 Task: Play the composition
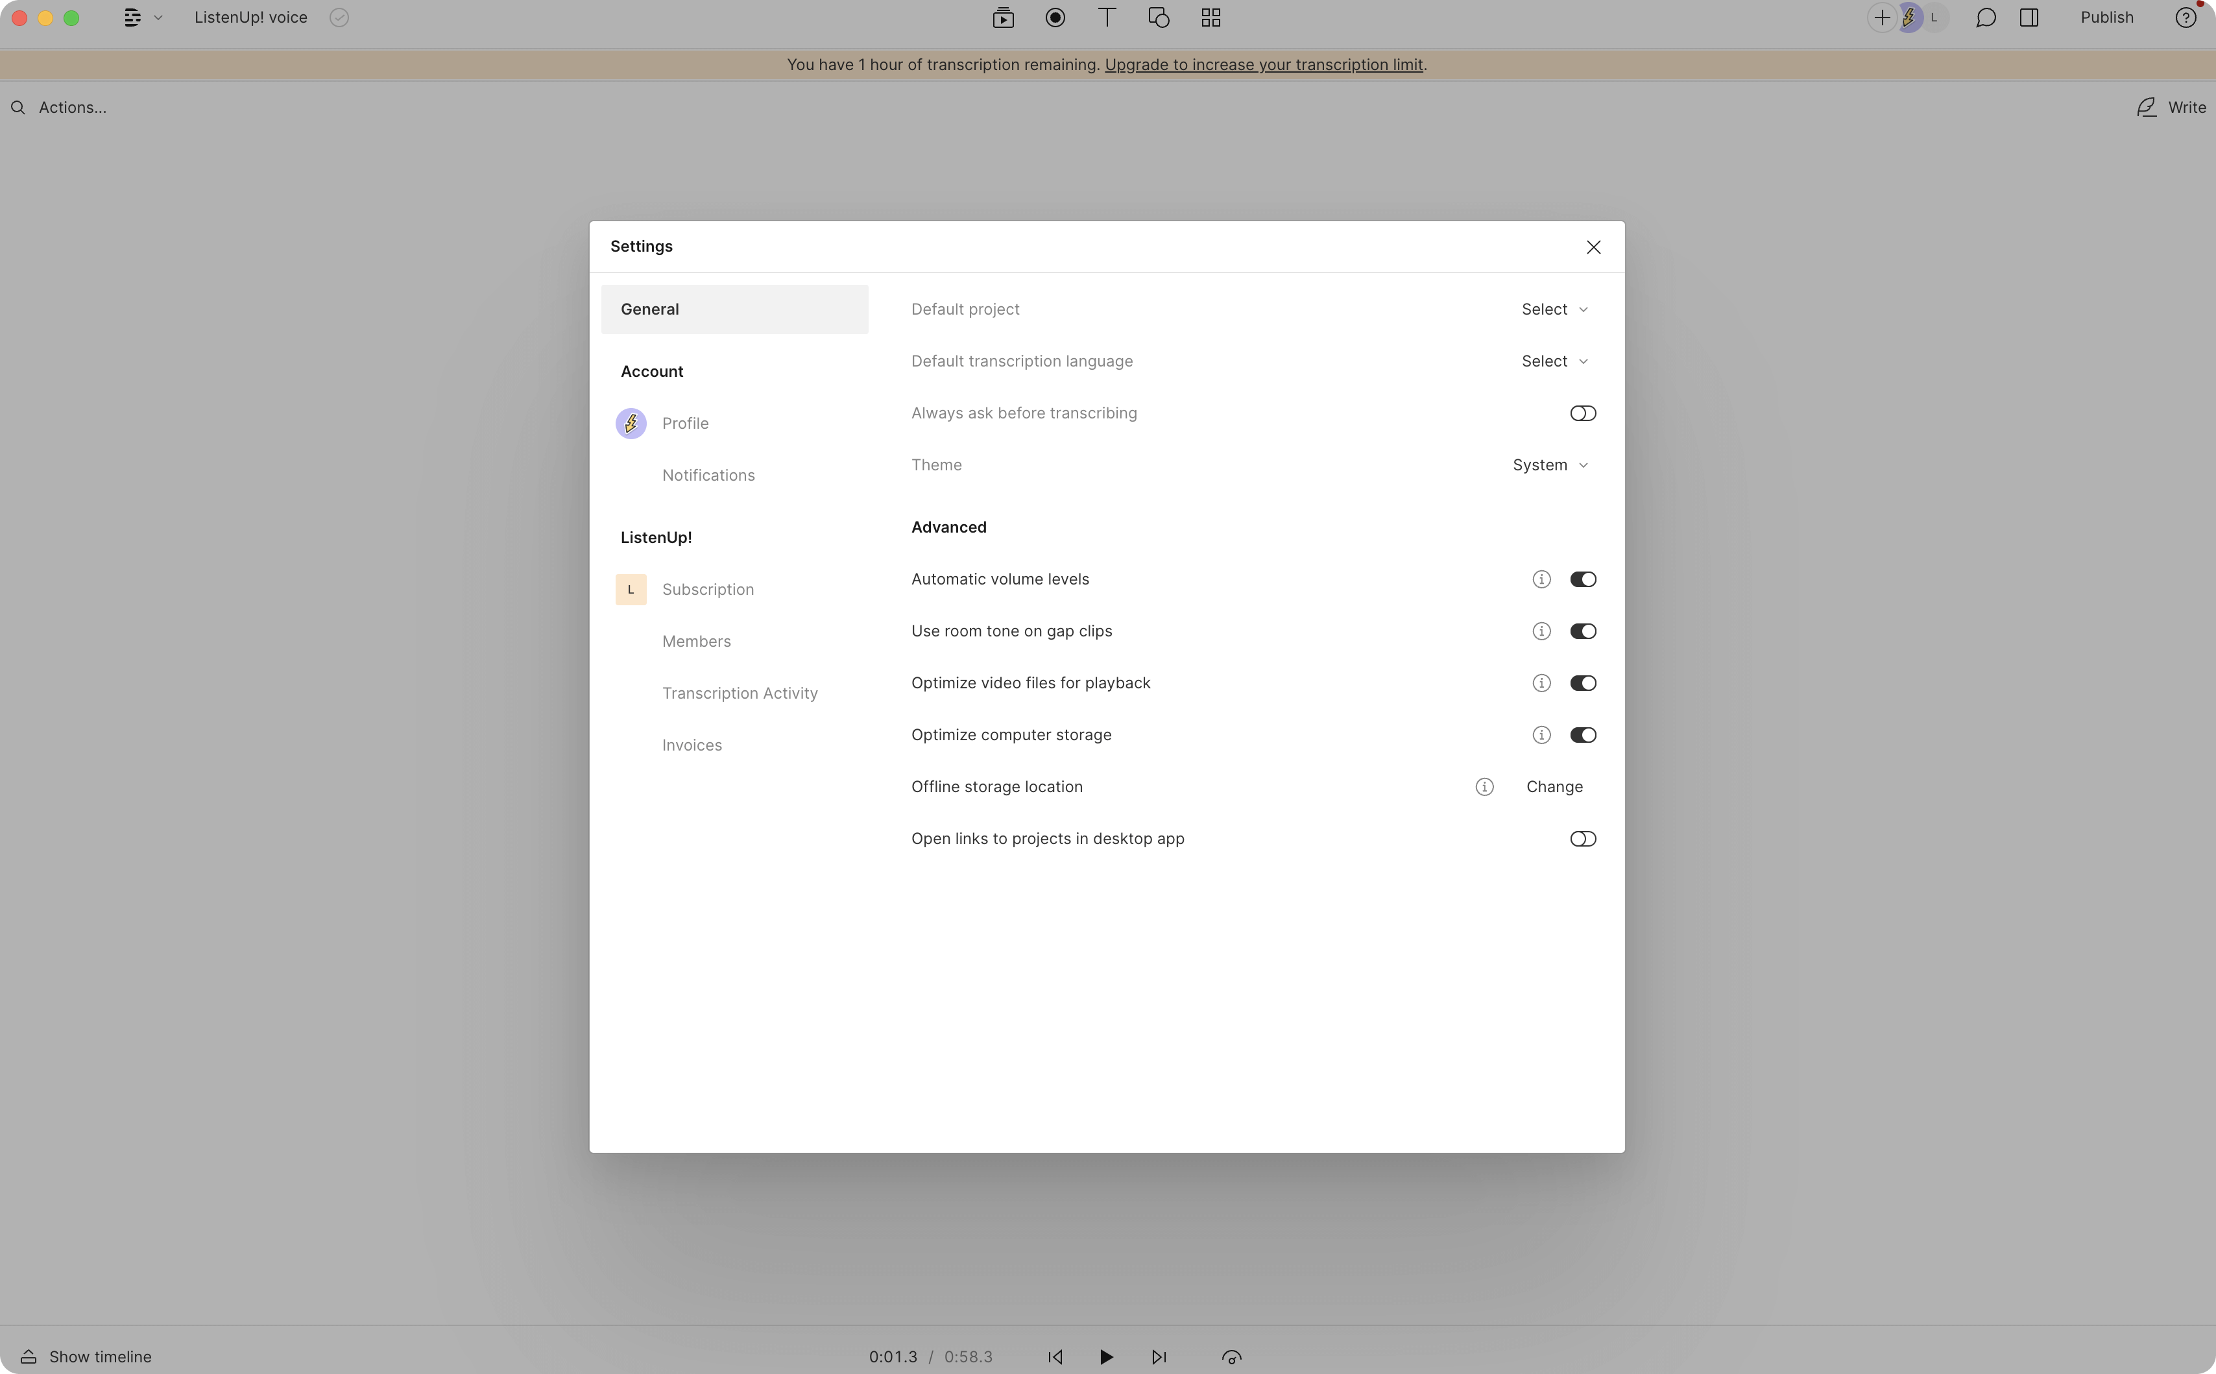tap(1105, 1356)
